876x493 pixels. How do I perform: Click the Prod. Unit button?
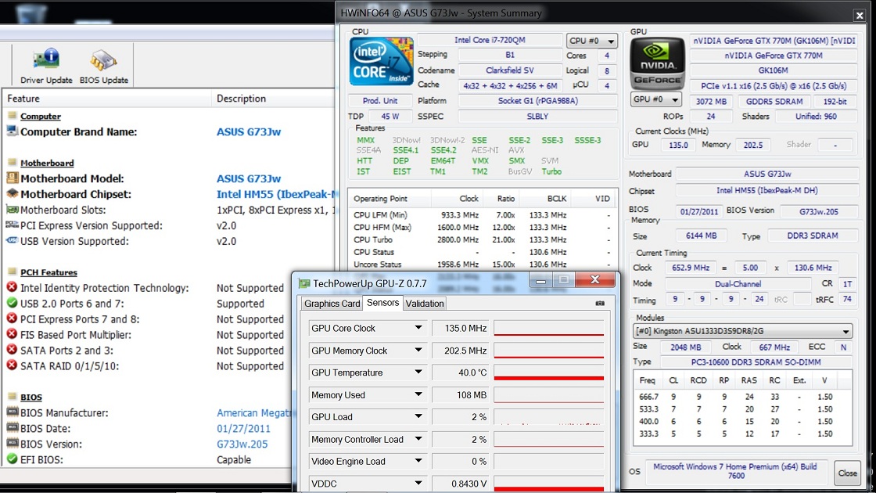380,101
